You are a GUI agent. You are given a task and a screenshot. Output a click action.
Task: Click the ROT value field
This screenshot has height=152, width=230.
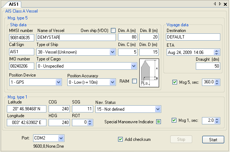tap(80, 123)
